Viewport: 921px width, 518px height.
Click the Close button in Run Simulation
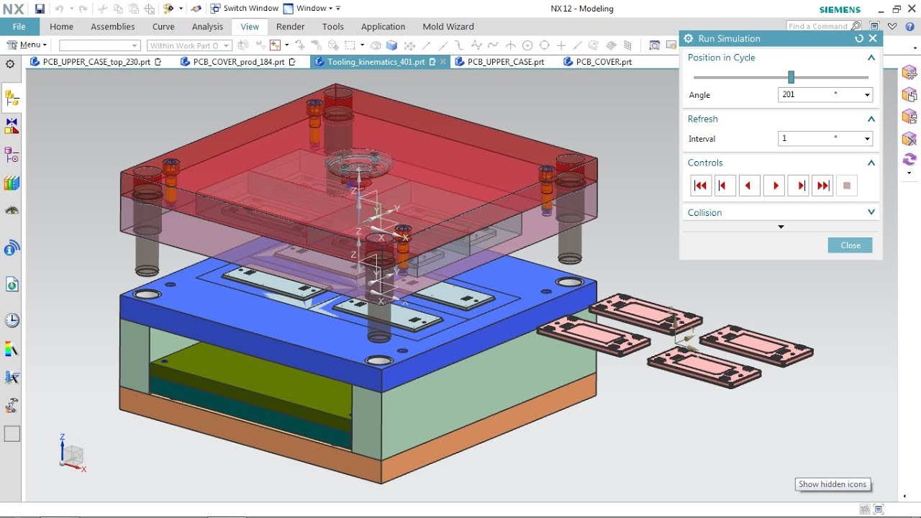(x=850, y=245)
